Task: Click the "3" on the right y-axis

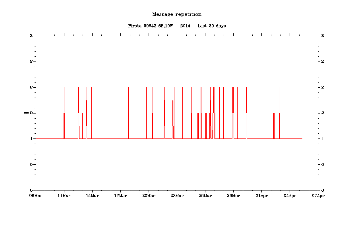Action: [x=323, y=36]
